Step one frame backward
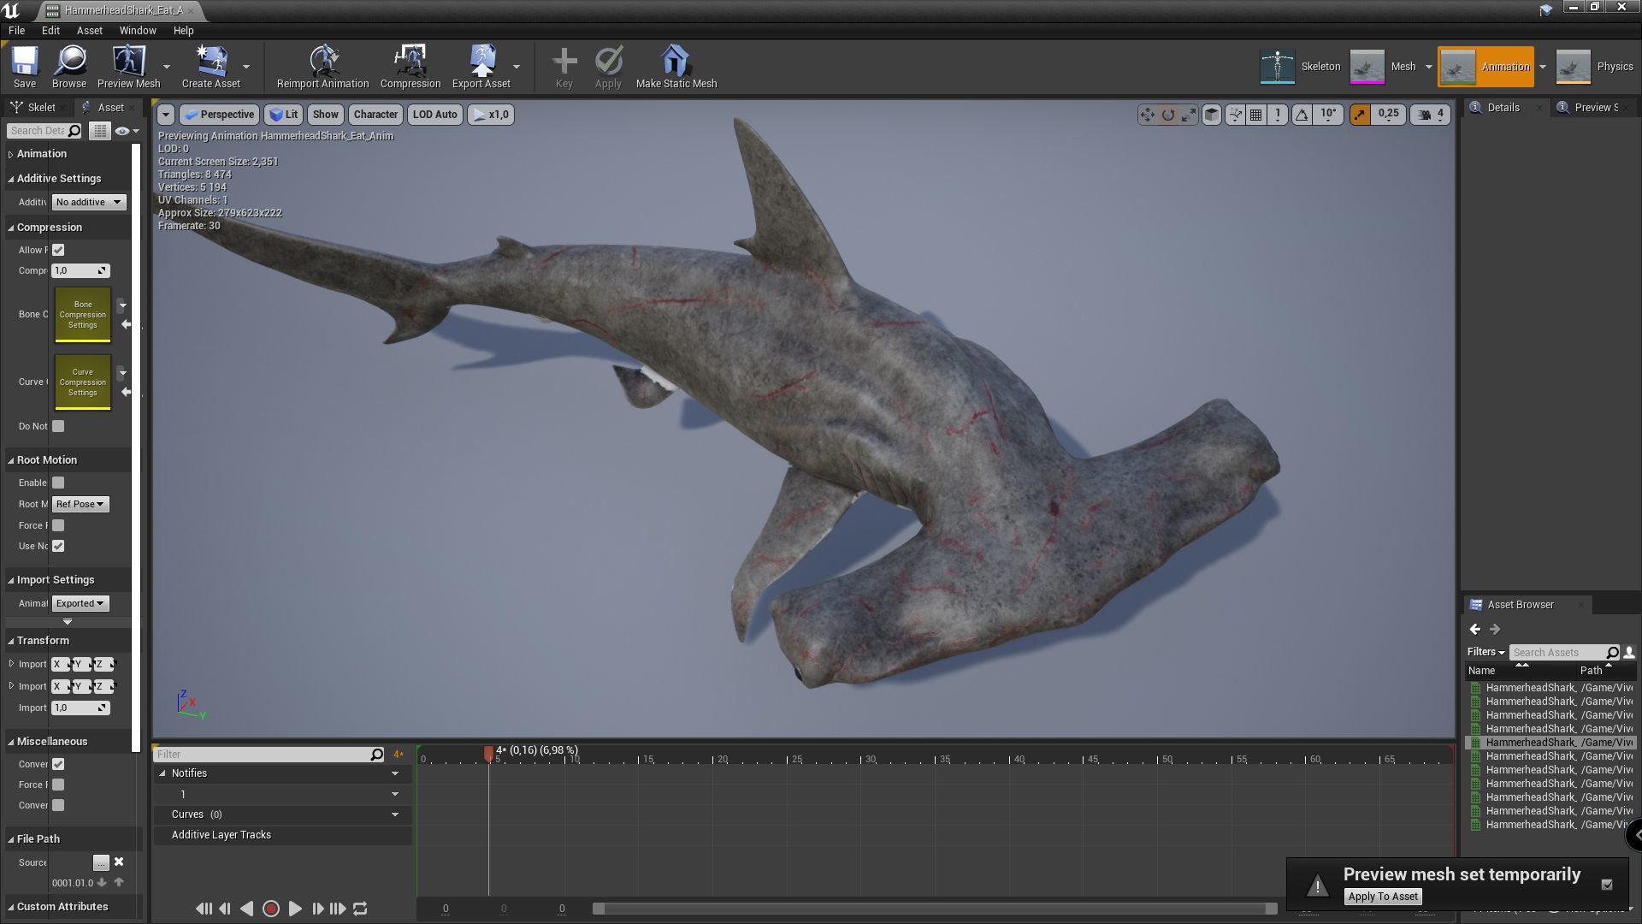Screen dimensions: 1642x924 coord(225,909)
